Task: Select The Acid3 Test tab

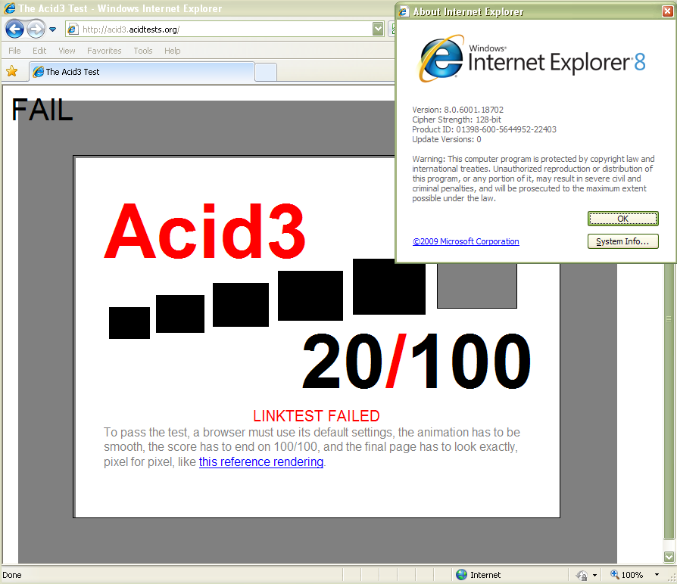Action: (142, 72)
